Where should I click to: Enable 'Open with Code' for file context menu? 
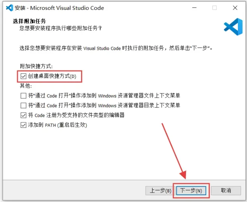click(x=23, y=96)
